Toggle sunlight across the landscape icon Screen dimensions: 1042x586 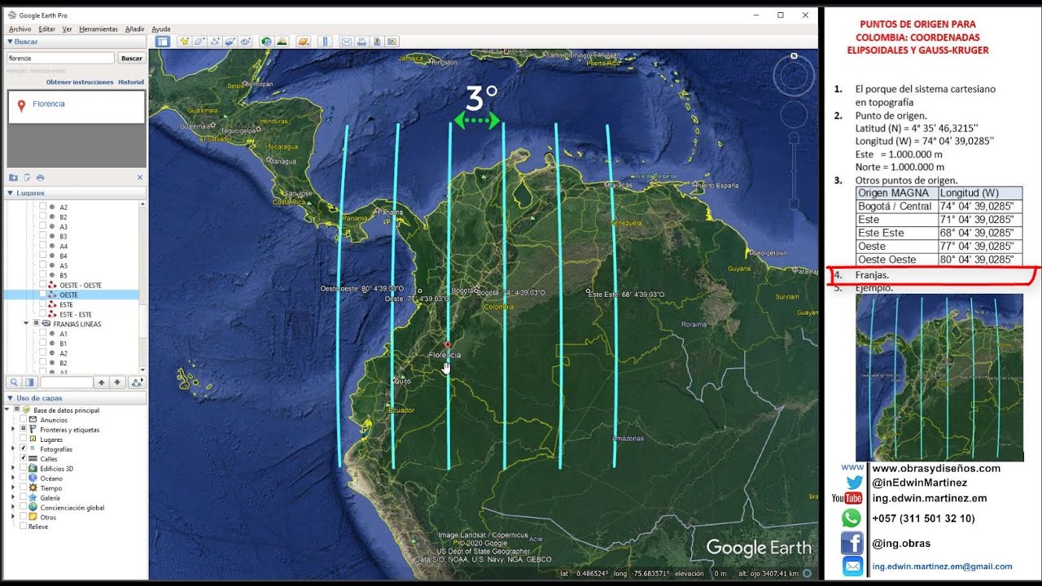282,42
